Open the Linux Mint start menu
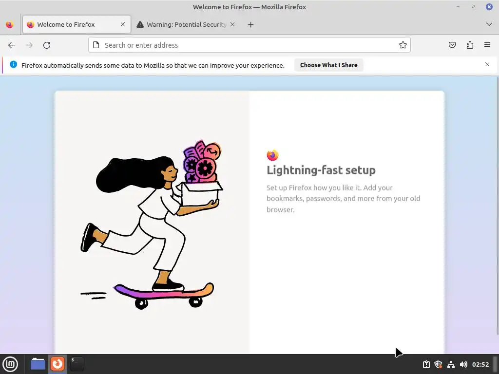Viewport: 499px width, 374px height. [x=10, y=364]
